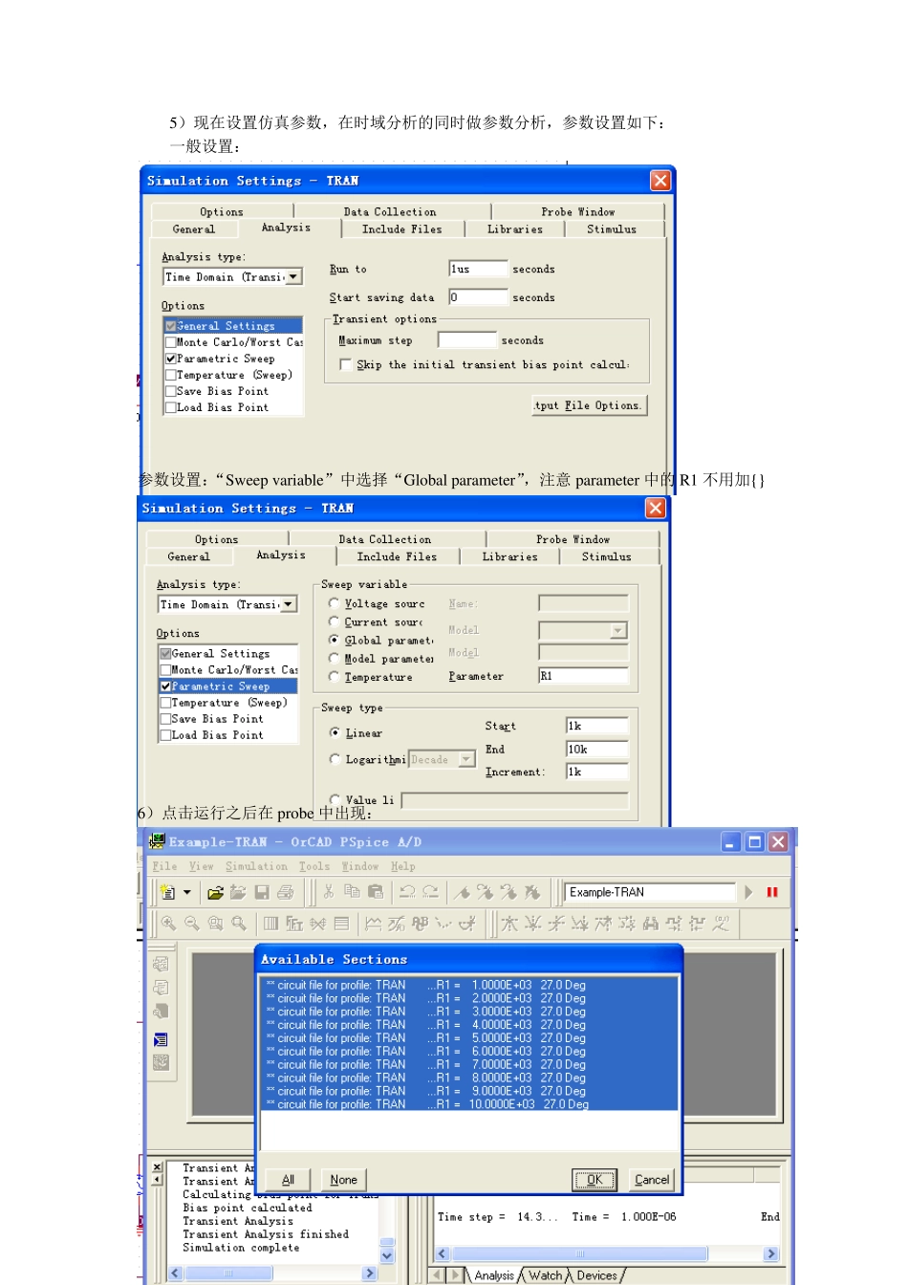This screenshot has height=1285, width=908.
Task: Click OK in Available Sections dialog
Action: pos(595,1180)
